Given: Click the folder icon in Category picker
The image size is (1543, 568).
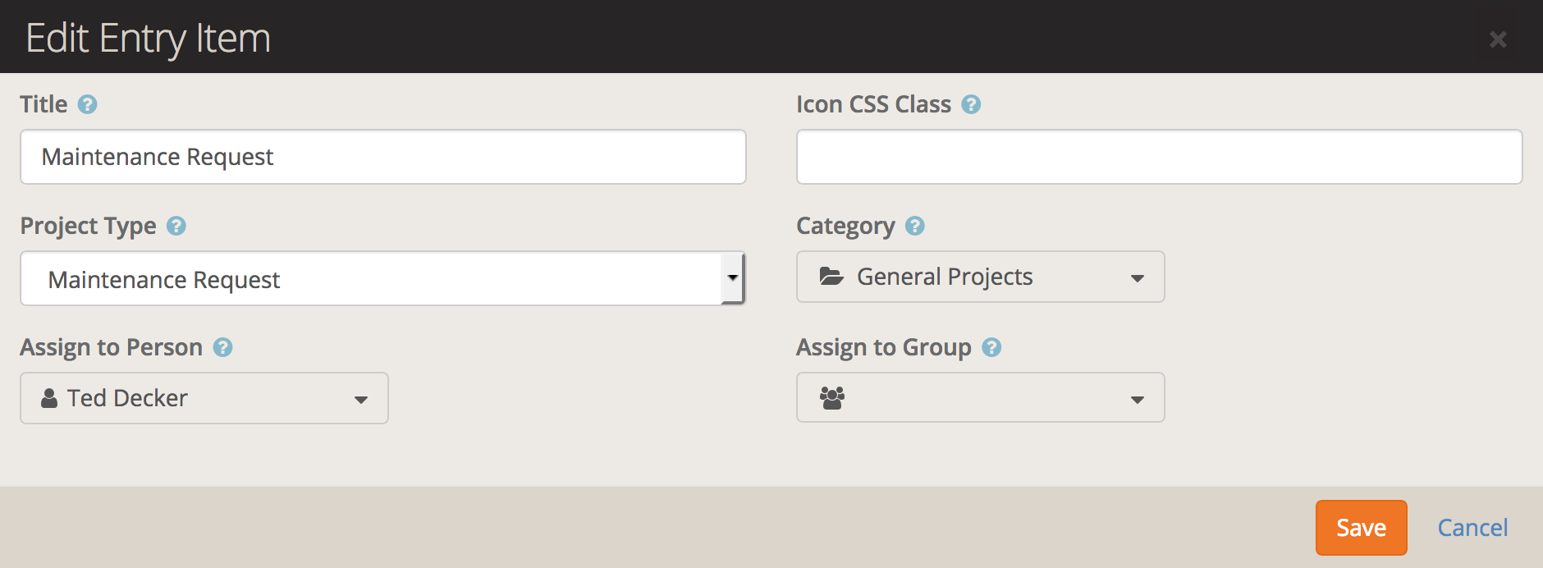Looking at the screenshot, I should click(x=831, y=277).
